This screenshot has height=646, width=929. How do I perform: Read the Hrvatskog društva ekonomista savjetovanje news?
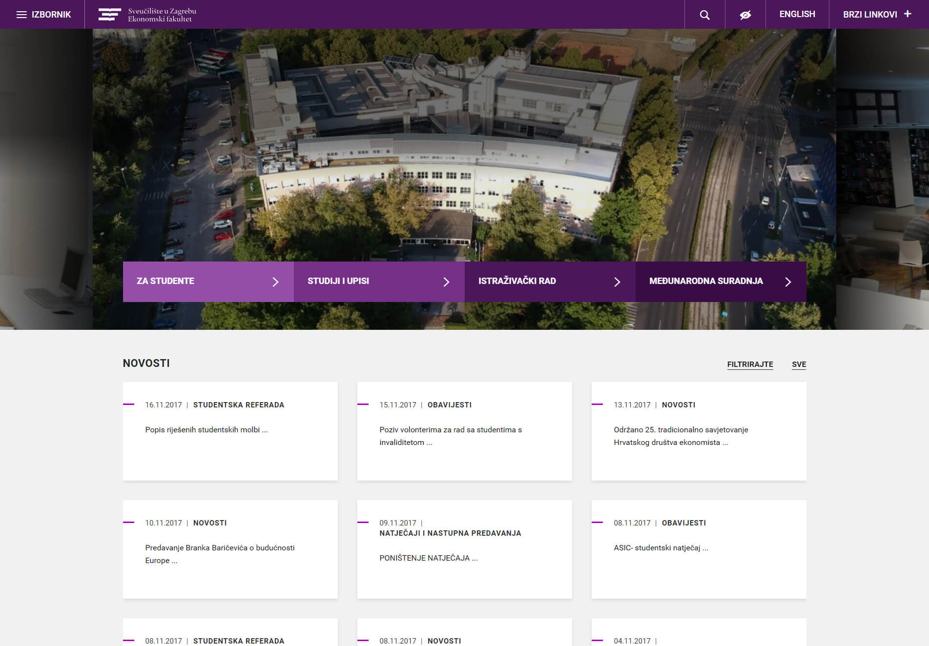(x=681, y=436)
